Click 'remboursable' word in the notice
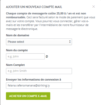This screenshot has height=105, width=101. click(x=16, y=17)
